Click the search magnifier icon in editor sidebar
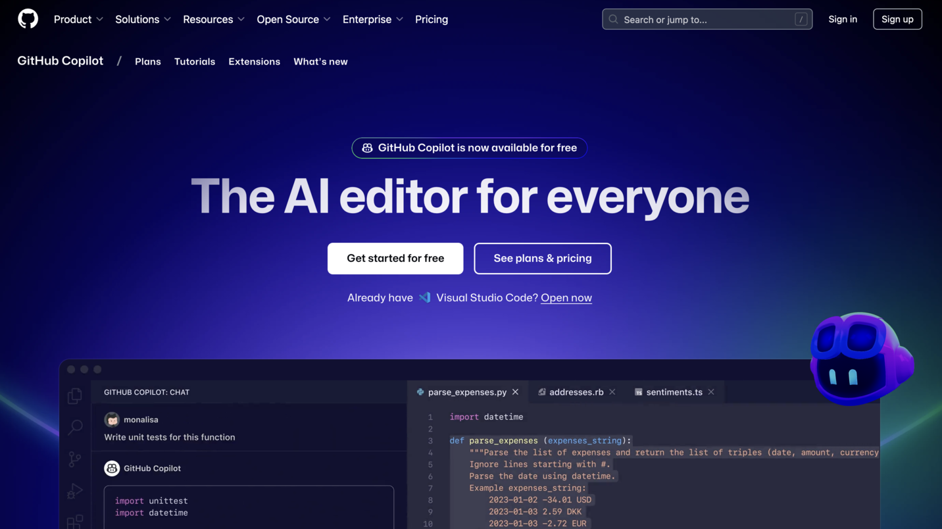 (x=75, y=428)
